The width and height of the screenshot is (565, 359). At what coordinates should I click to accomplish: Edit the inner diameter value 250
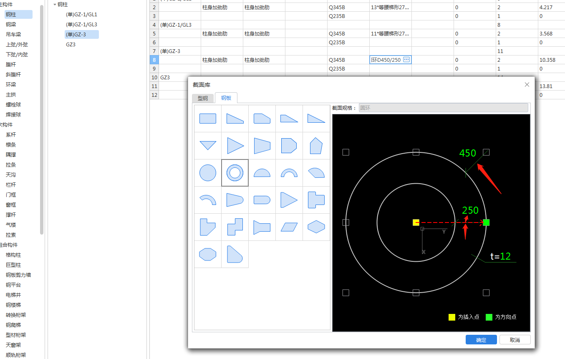pos(470,210)
